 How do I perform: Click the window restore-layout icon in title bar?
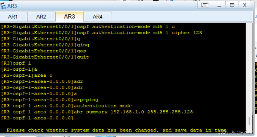[x=205, y=5]
